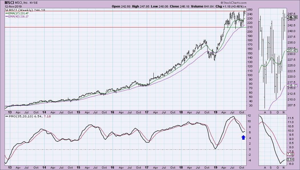The height and width of the screenshot is (170, 300).
Task: Click the boxed 231.47 EMA label on zoom panel
Action: 292,51
